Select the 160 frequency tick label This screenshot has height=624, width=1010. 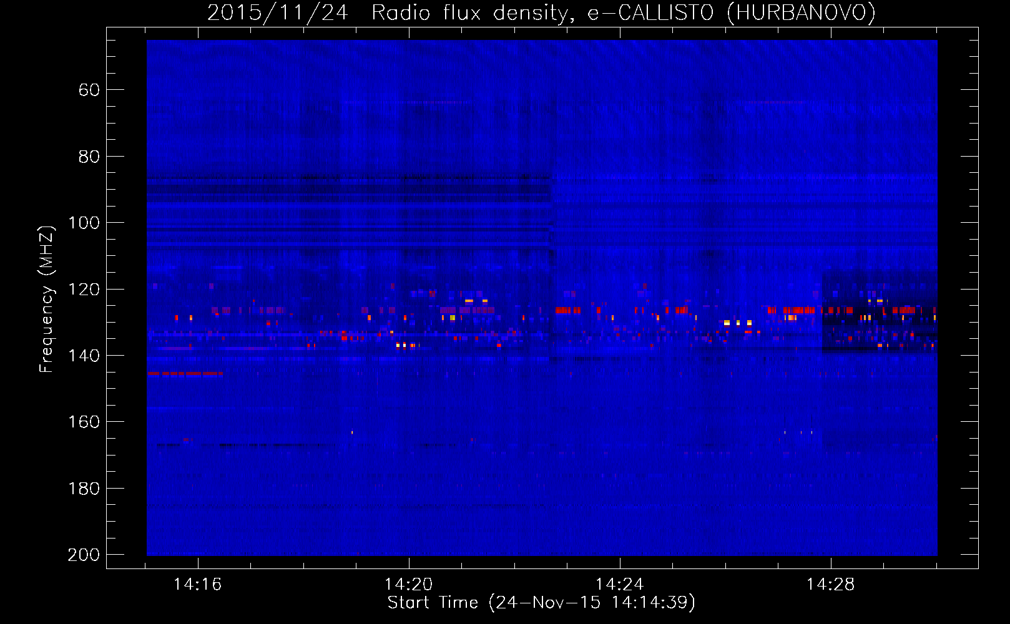coord(84,422)
